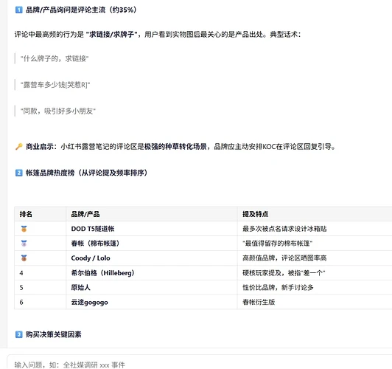The image size is (392, 369).
Task: Click rank number 6 in table
Action: tap(21, 302)
